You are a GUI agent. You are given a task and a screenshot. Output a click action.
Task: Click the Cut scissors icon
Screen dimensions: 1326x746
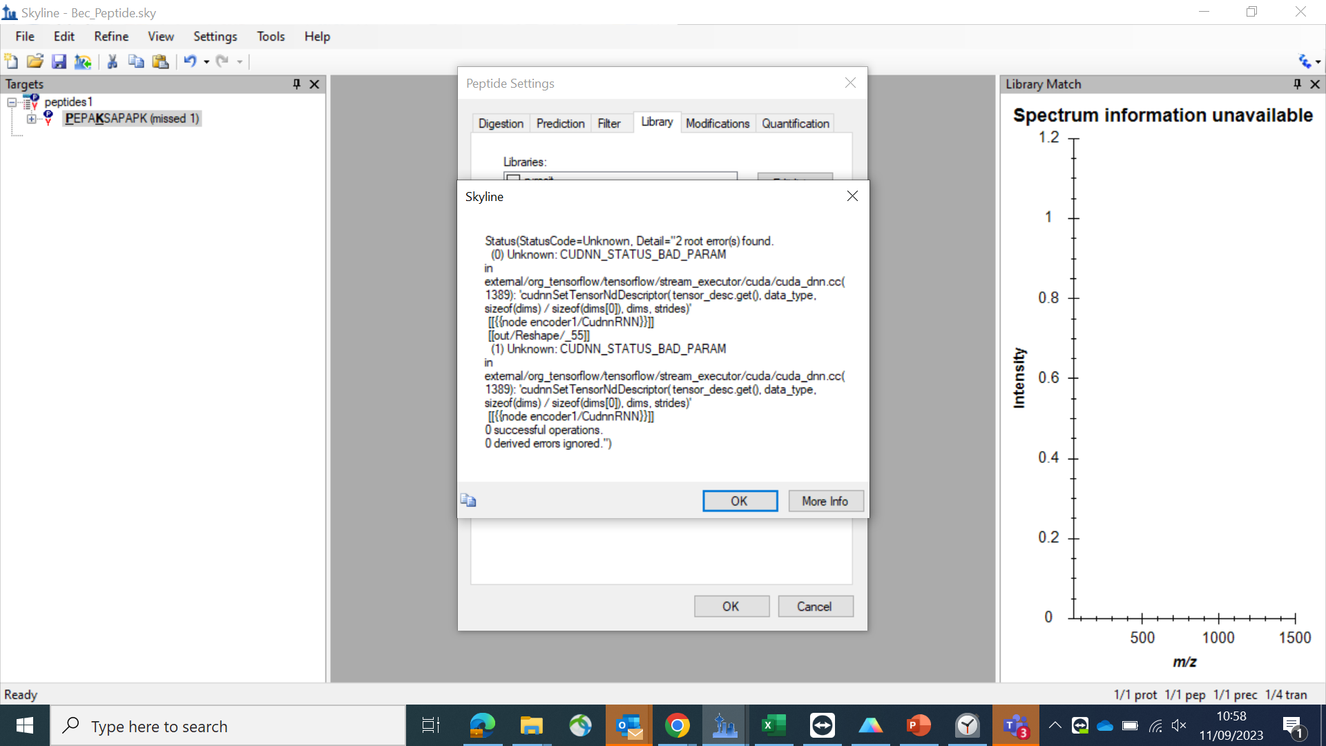[x=112, y=61]
